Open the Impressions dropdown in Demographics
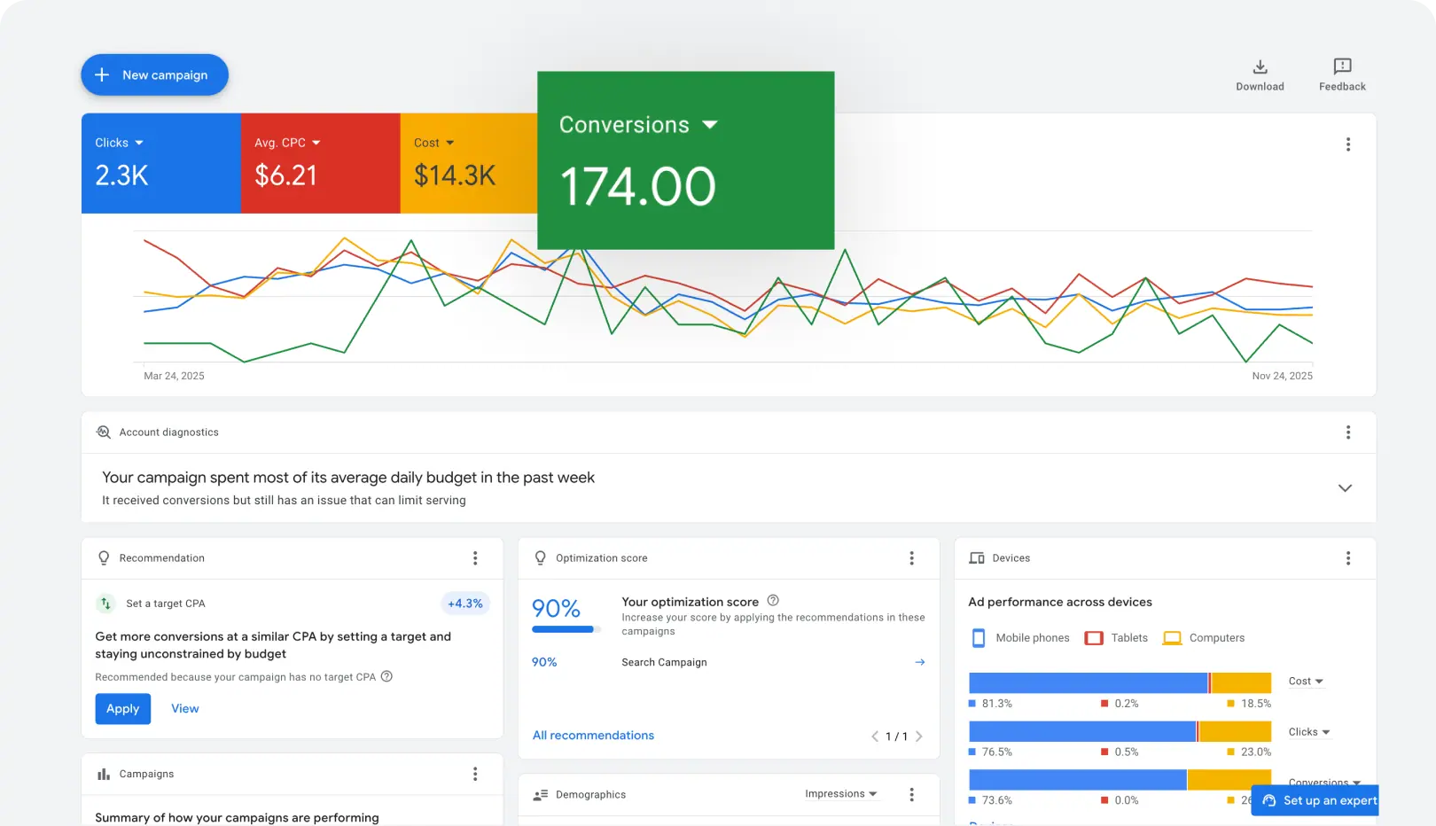 840,794
